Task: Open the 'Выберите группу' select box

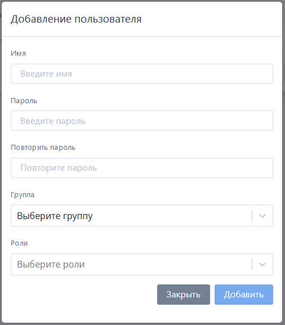Action: 142,216
